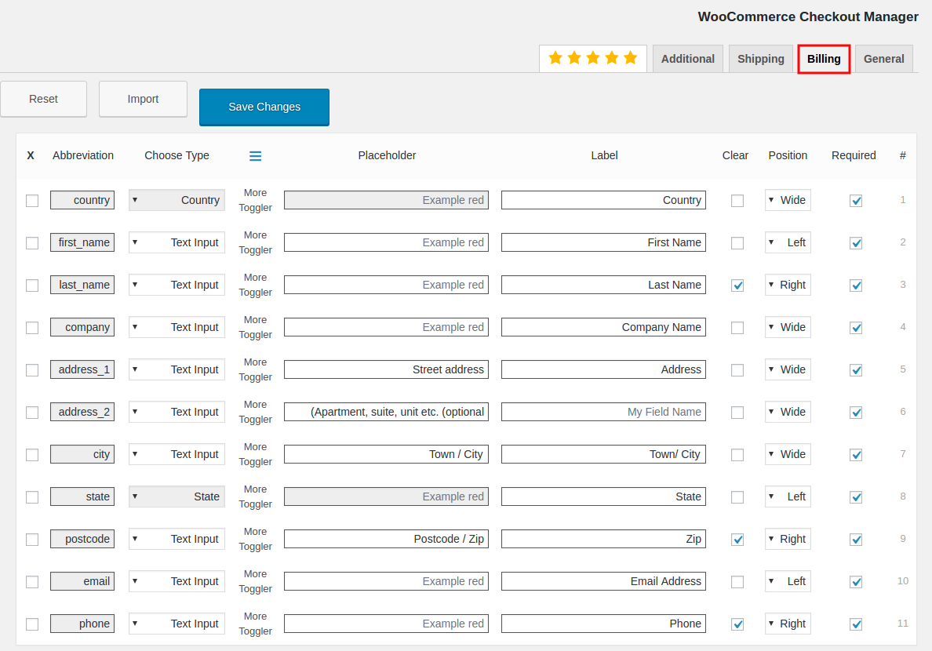
Task: Click More Toggler for postcode row
Action: pyautogui.click(x=255, y=539)
